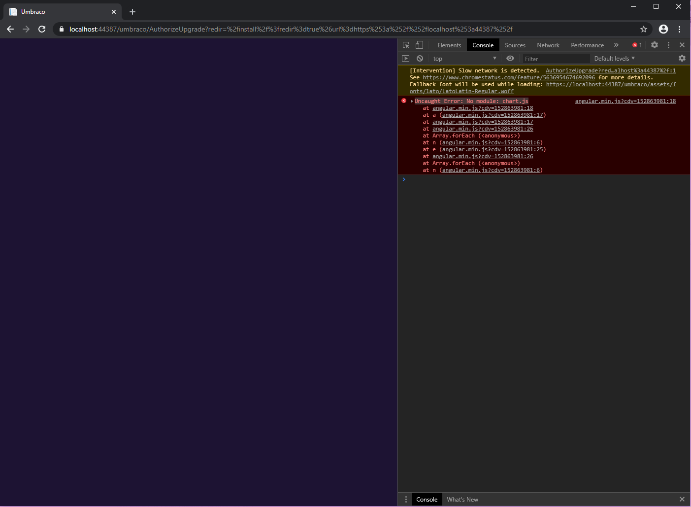Switch to the Network panel

548,45
